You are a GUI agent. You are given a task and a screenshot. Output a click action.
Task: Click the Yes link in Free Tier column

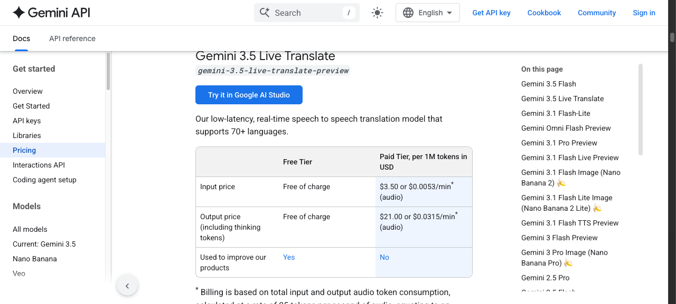tap(289, 257)
